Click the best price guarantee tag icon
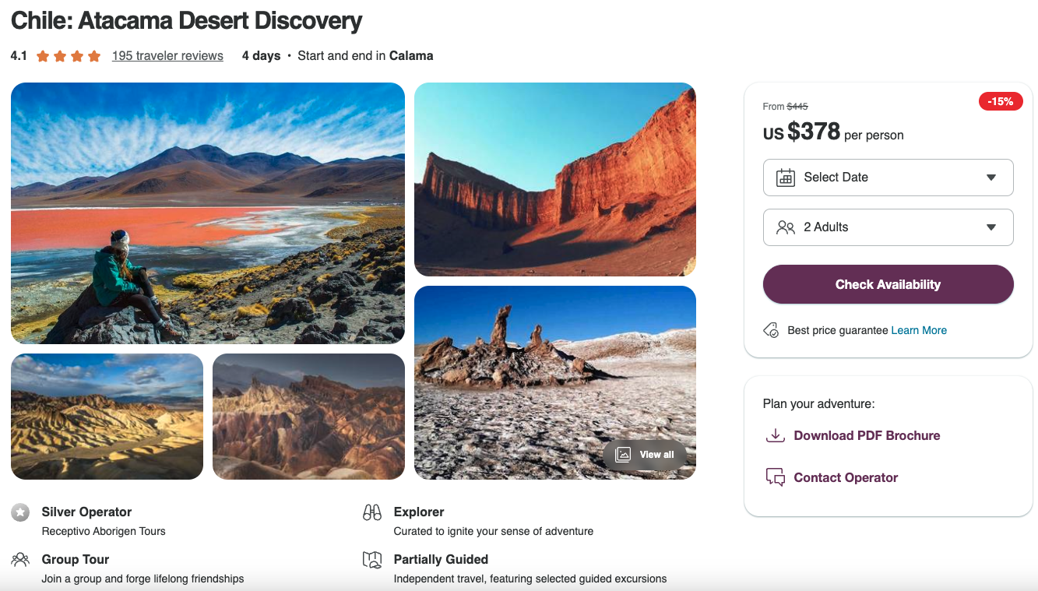 click(771, 330)
